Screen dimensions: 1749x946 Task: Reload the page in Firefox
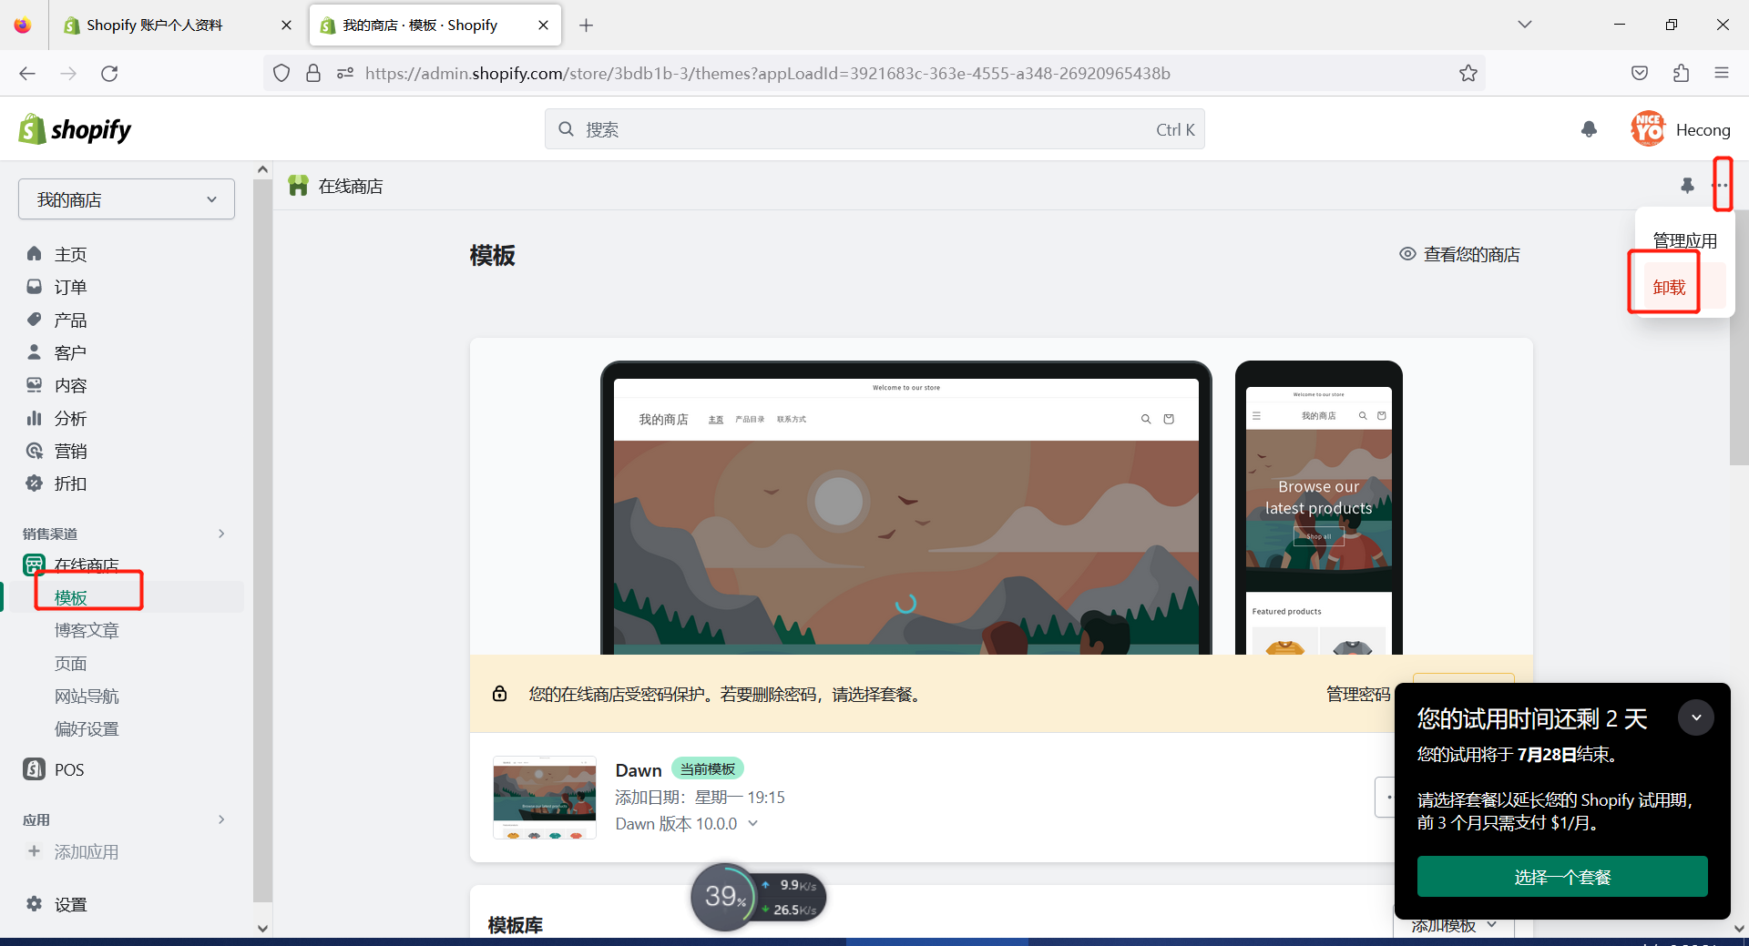click(109, 73)
